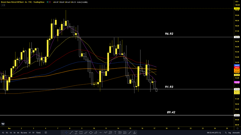Toggle automatic scale 'otomatik'
This screenshot has height=135, width=241.
[x=236, y=132]
